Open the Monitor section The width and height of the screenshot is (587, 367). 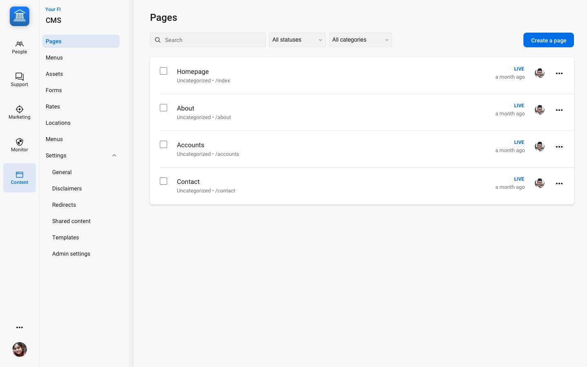click(x=20, y=145)
